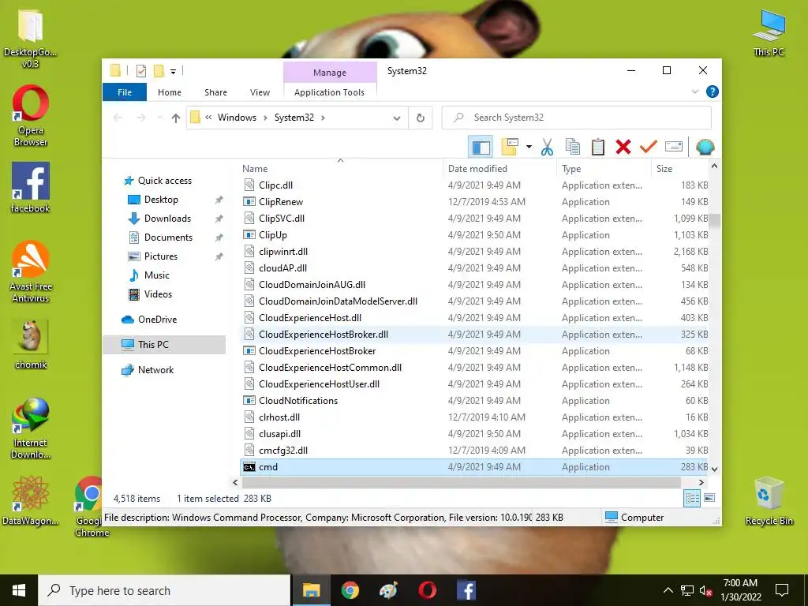
Task: Open the recent locations dropdown arrow
Action: point(159,118)
